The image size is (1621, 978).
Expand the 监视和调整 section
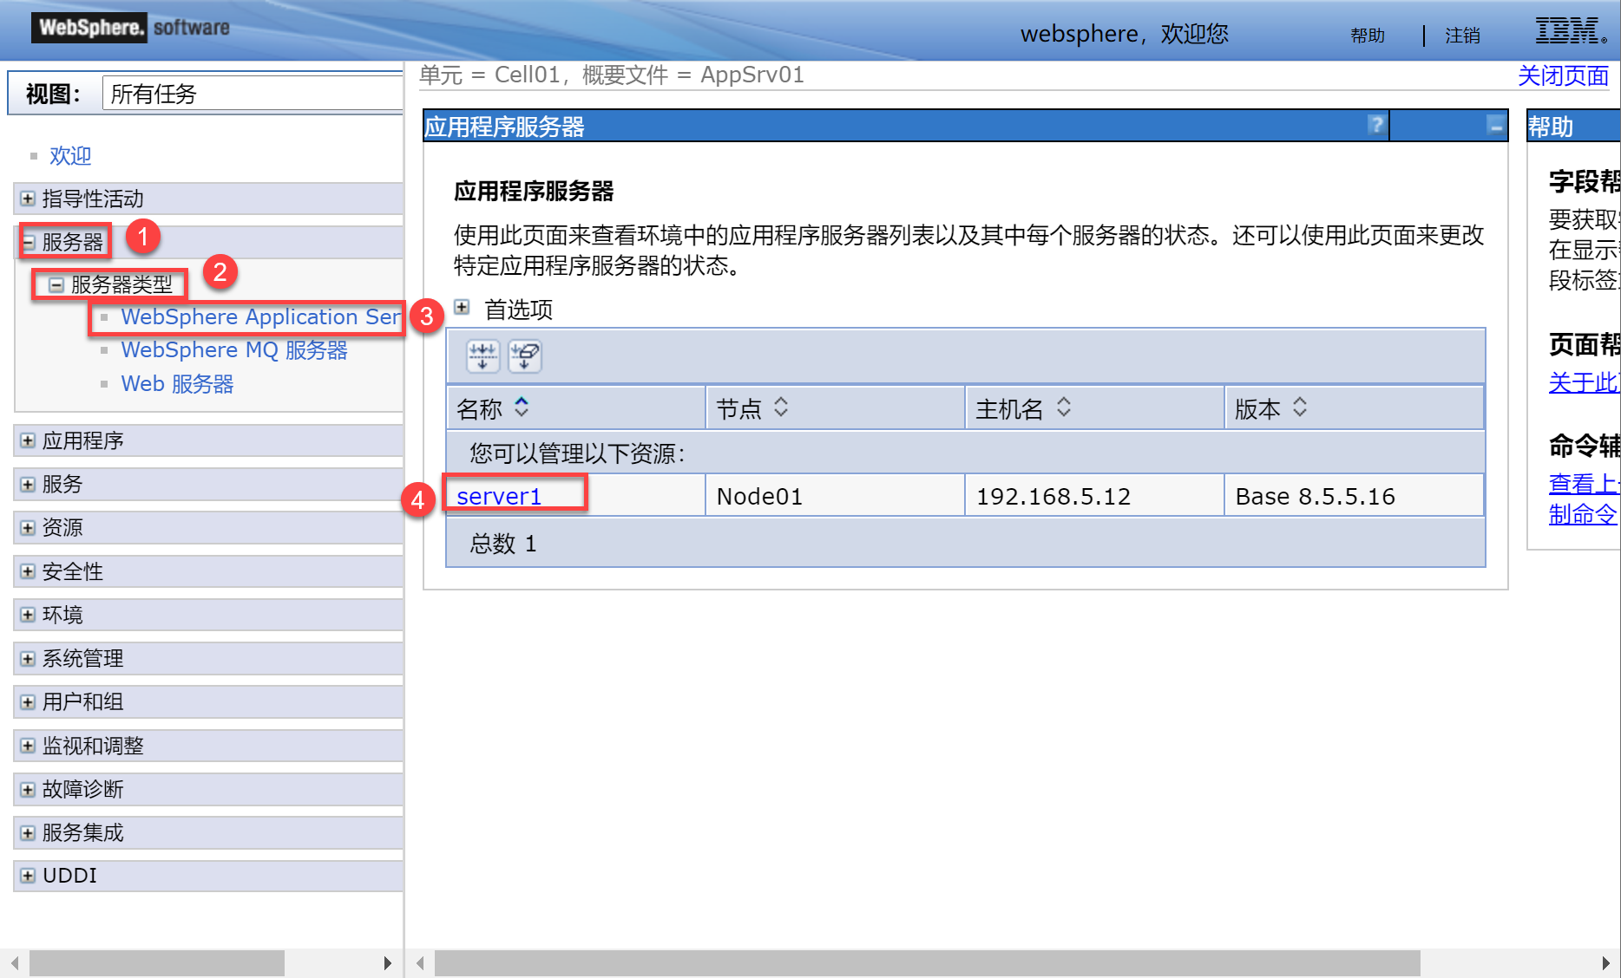coord(28,746)
